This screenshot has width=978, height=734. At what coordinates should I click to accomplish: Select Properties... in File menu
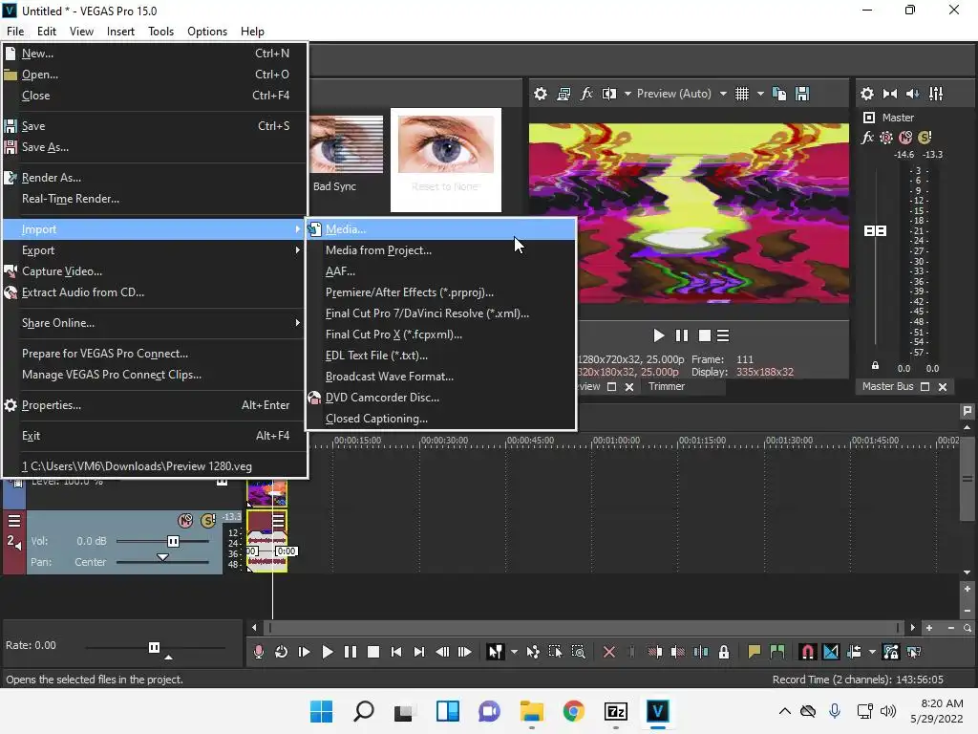(x=156, y=405)
